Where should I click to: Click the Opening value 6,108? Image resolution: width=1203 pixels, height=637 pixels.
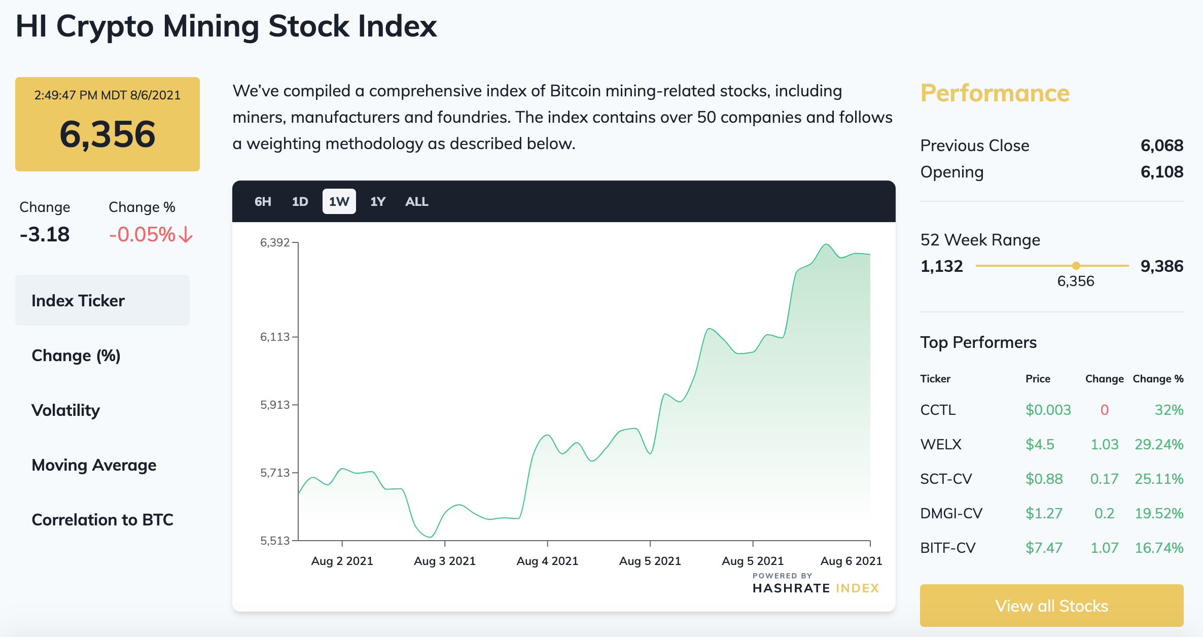coord(1162,172)
